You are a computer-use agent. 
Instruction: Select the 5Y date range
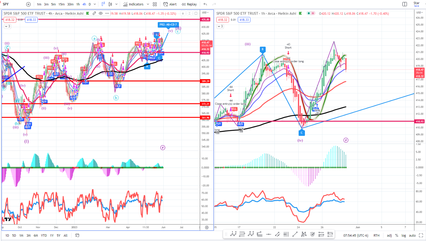pos(59,235)
